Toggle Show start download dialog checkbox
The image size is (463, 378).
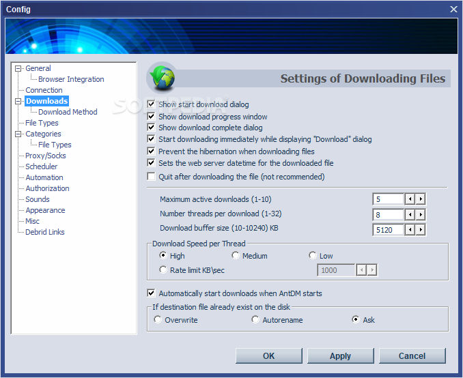point(151,104)
